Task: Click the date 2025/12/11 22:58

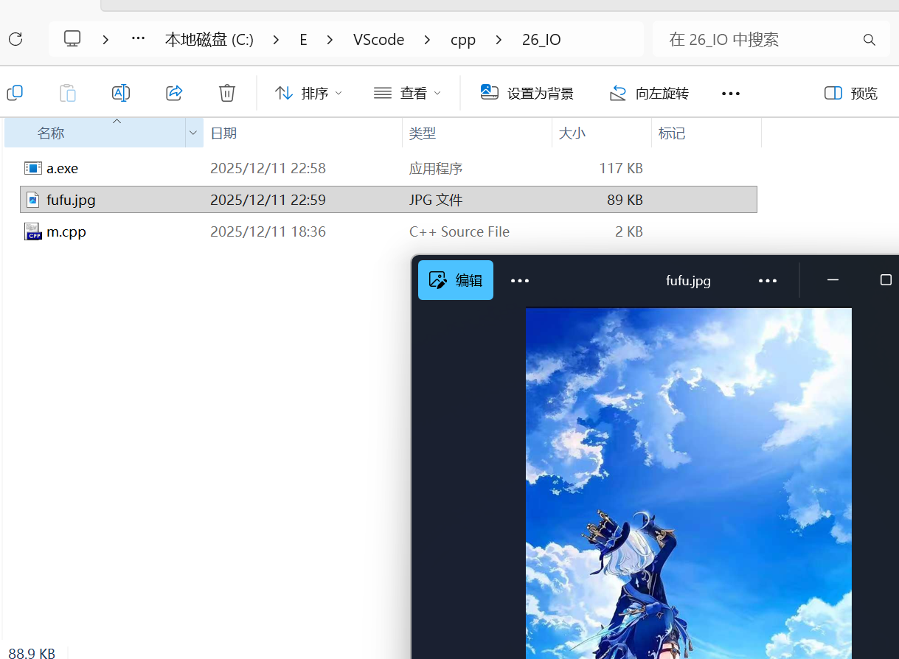Action: pyautogui.click(x=268, y=168)
